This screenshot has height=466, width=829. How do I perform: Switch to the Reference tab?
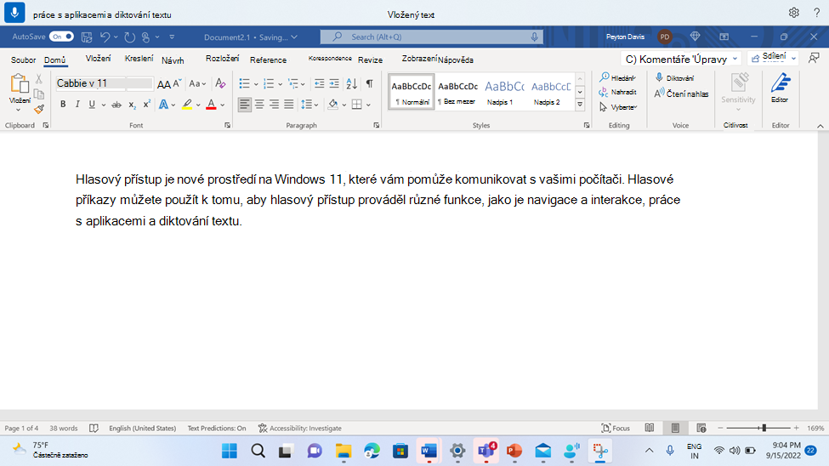point(268,60)
